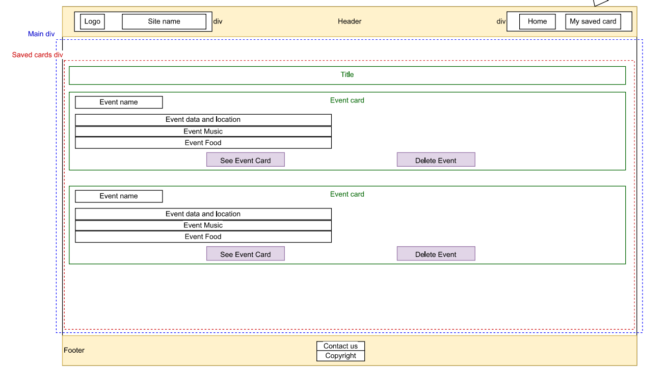Select the Title bar box
Image resolution: width=666 pixels, height=368 pixels.
(x=347, y=75)
